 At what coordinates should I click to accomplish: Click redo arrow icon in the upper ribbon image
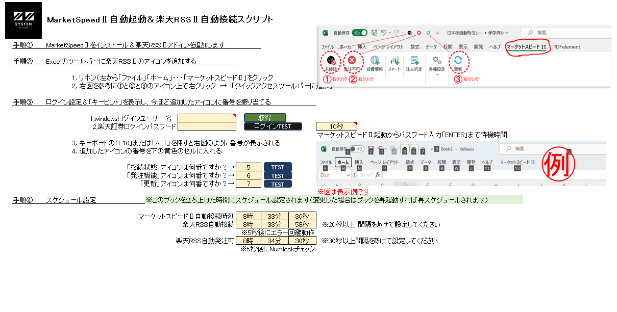pos(397,33)
